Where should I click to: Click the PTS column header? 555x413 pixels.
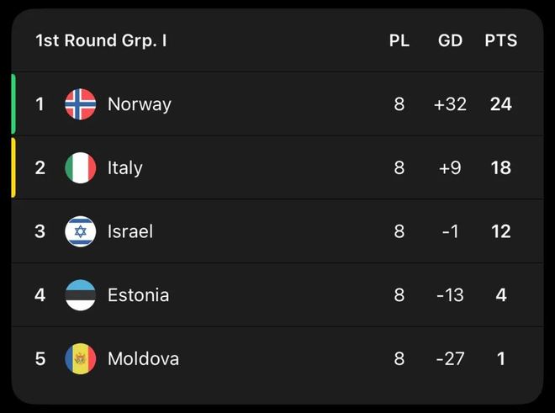(501, 40)
